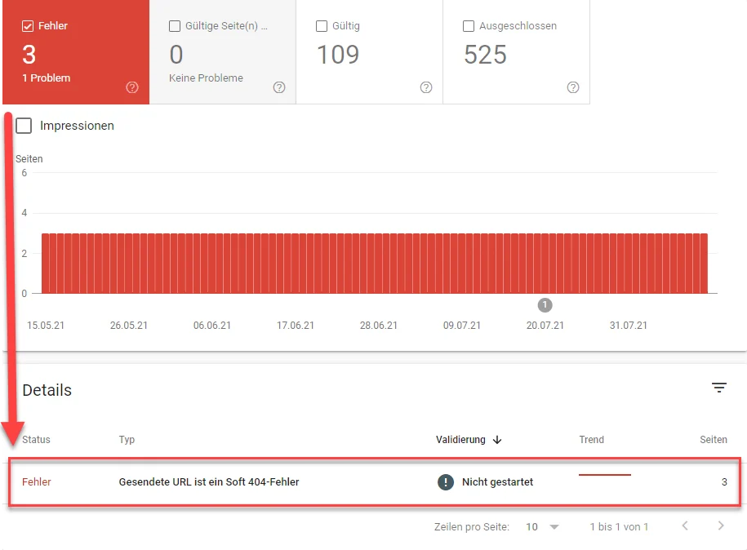
Task: Click the help icon on the Fehler card
Action: click(x=132, y=87)
